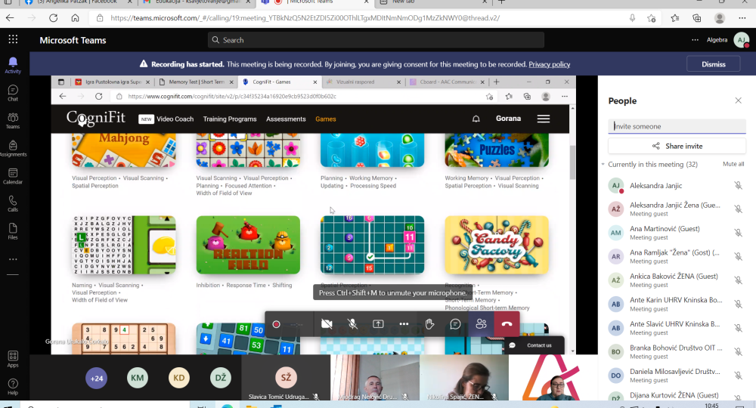The image size is (756, 408).
Task: Open the Mahjong game tile
Action: (x=123, y=151)
